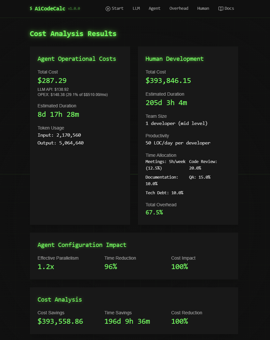The width and height of the screenshot is (270, 340).
Task: Click the 1 developer (mid level) text
Action: click(x=177, y=123)
